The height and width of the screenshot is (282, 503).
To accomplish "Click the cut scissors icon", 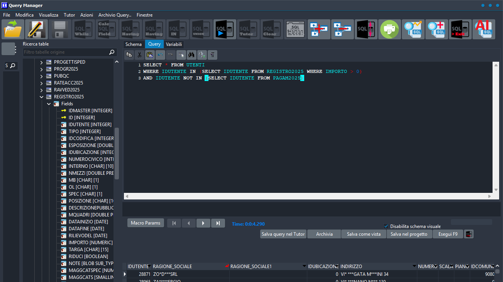I will [139, 55].
